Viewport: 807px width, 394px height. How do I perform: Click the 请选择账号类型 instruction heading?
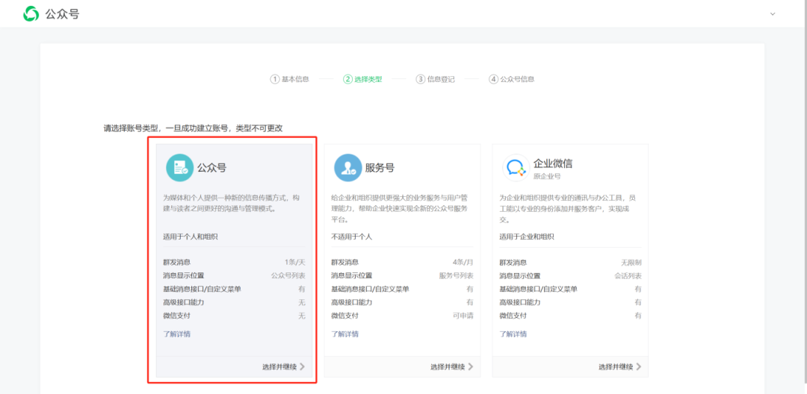coord(193,128)
